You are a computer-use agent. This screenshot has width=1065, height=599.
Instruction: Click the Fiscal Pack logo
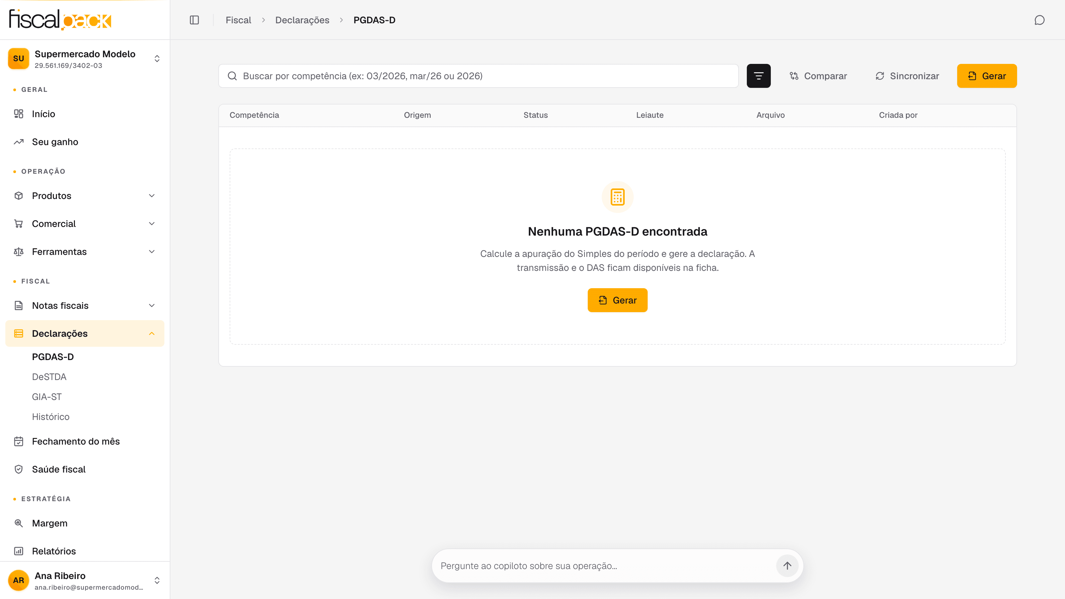60,20
